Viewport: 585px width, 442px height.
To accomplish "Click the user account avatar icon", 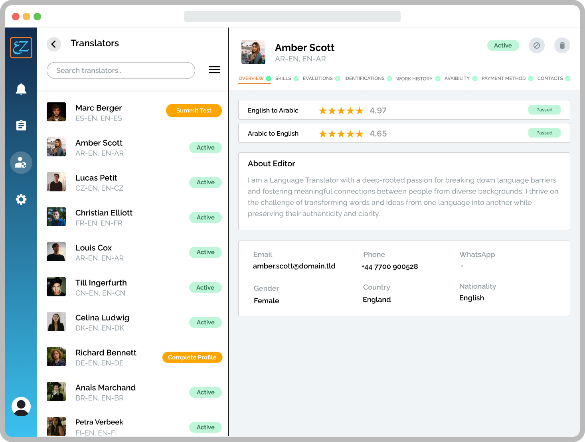I will (x=21, y=406).
